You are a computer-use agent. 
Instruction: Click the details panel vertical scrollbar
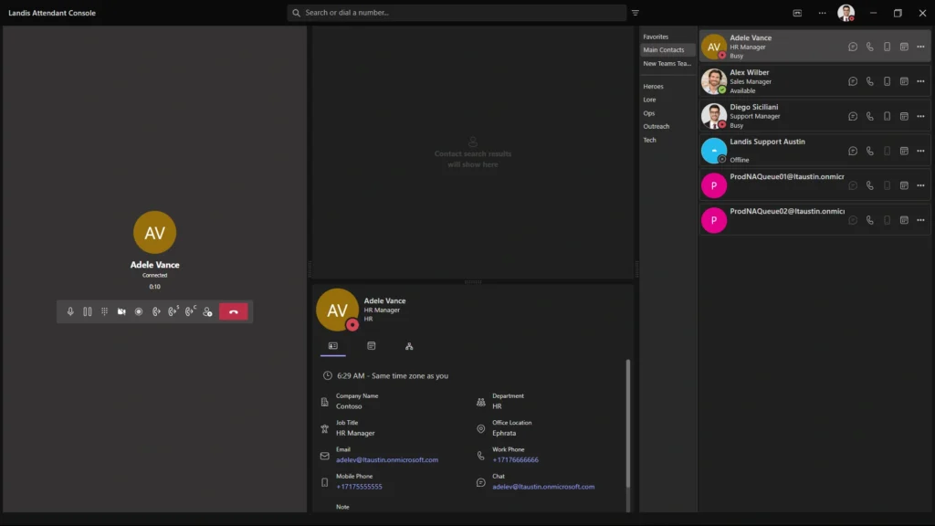pos(628,424)
